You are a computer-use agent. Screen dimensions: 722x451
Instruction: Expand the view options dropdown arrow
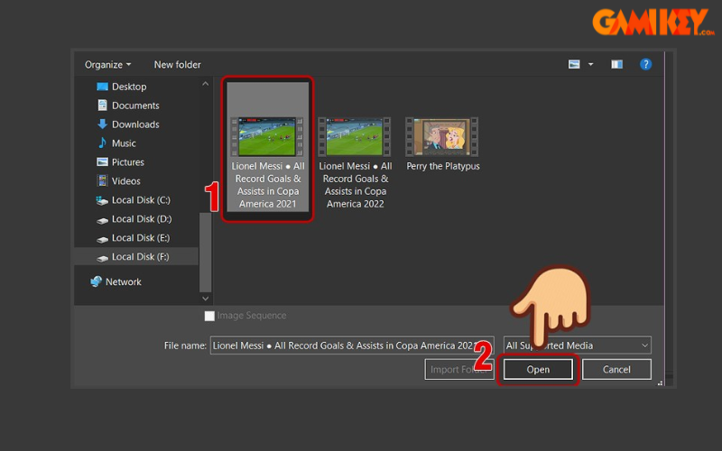point(590,64)
